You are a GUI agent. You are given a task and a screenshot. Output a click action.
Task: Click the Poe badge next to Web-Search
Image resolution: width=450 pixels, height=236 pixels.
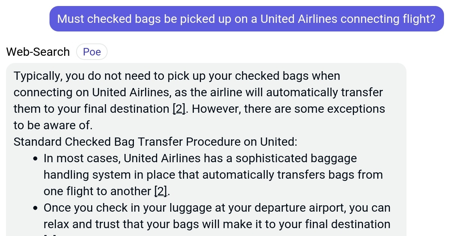point(92,52)
